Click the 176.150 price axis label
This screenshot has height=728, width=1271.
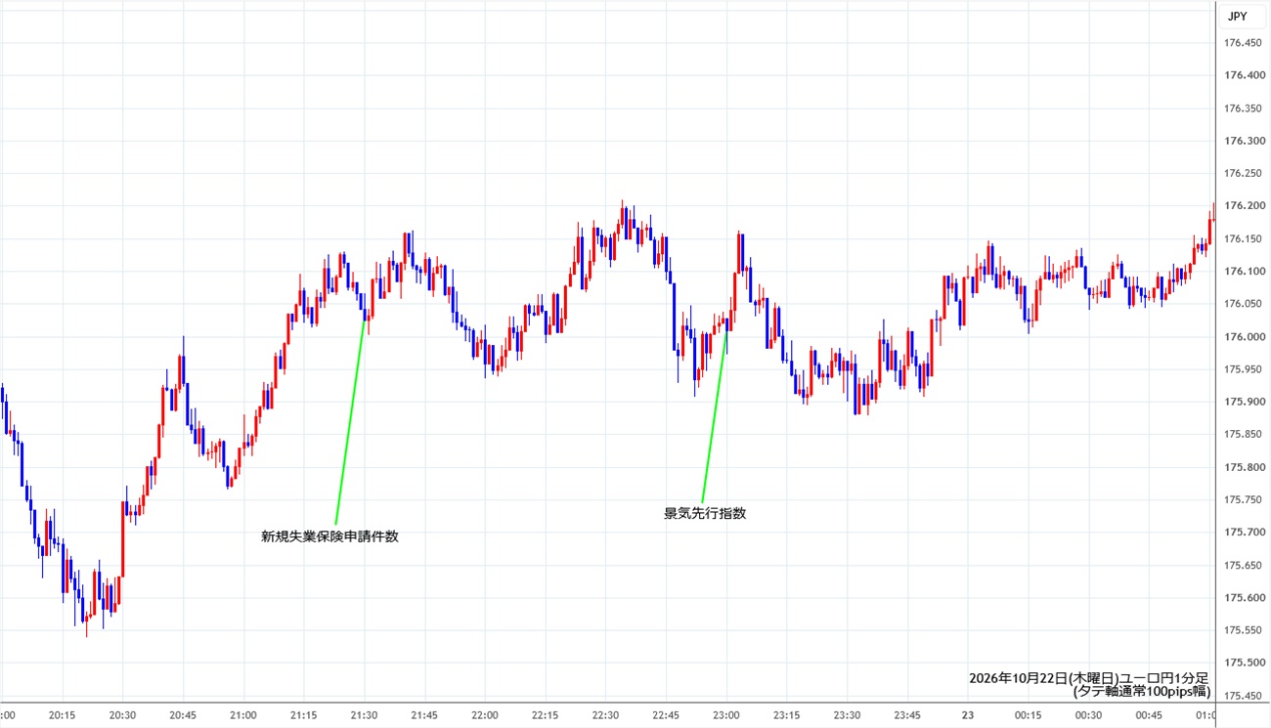tap(1243, 239)
